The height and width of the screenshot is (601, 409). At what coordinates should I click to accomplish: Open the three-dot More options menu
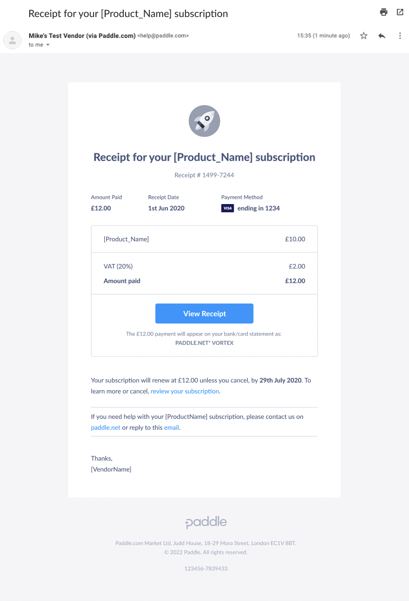400,36
